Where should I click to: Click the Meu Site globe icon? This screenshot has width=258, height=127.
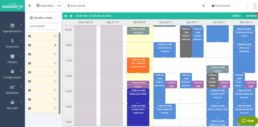click(x=12, y=102)
